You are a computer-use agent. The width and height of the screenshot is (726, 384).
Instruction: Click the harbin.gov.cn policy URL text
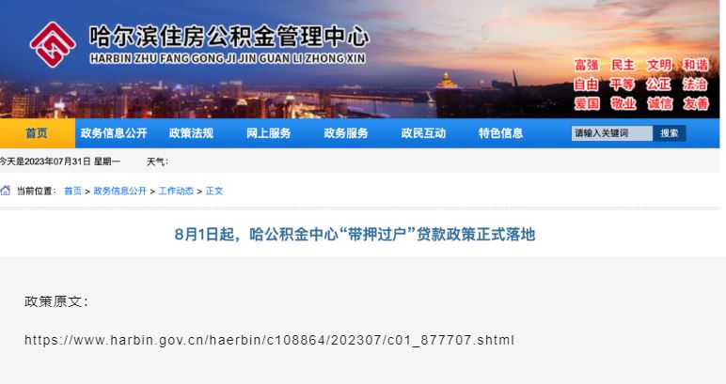pyautogui.click(x=269, y=340)
